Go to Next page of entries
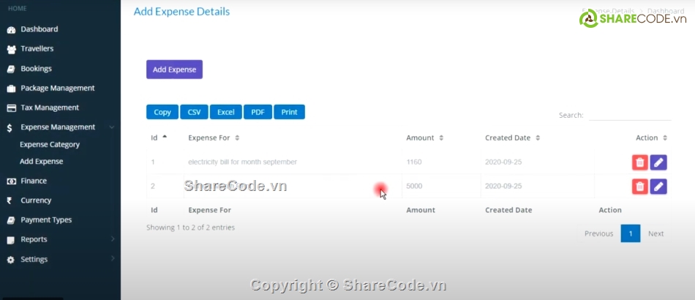Screen dimensions: 695x300 [x=655, y=233]
